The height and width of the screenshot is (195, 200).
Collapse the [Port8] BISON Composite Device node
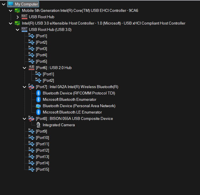(x=24, y=119)
